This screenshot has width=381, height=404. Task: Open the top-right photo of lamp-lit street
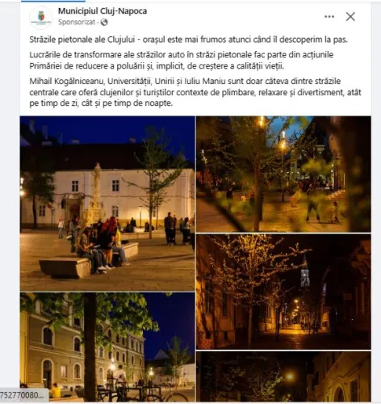pos(283,174)
